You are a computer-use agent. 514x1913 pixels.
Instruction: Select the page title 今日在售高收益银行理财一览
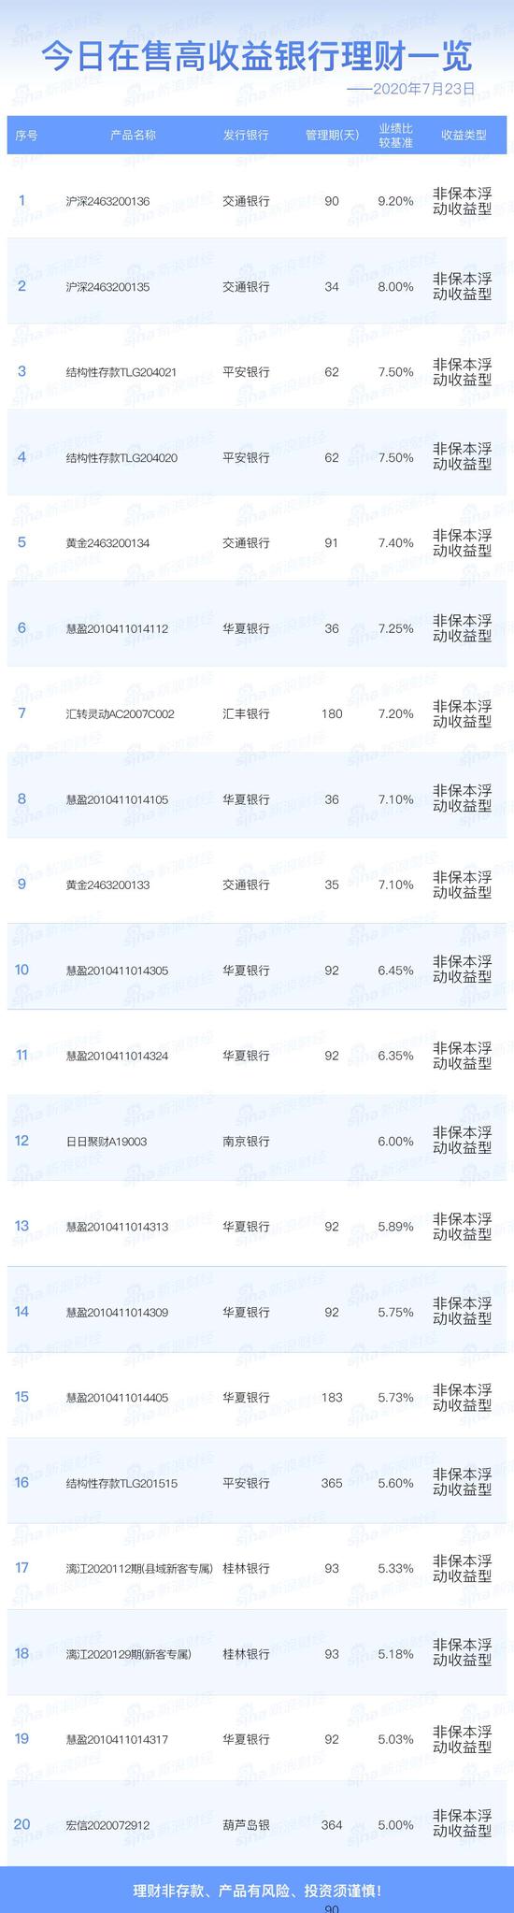257,55
